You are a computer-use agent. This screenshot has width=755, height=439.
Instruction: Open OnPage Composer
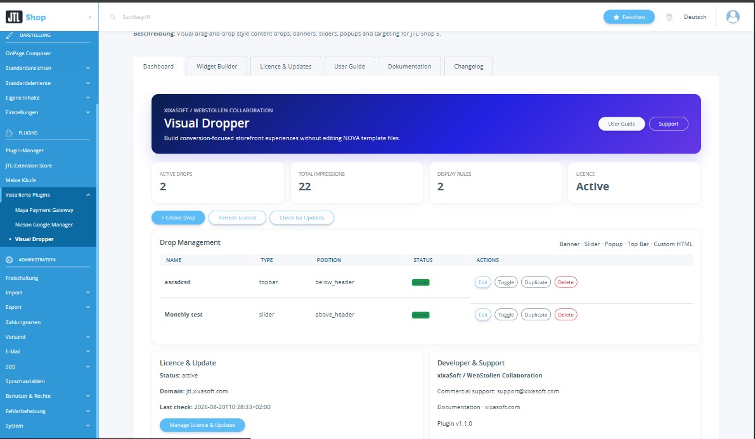[x=28, y=53]
